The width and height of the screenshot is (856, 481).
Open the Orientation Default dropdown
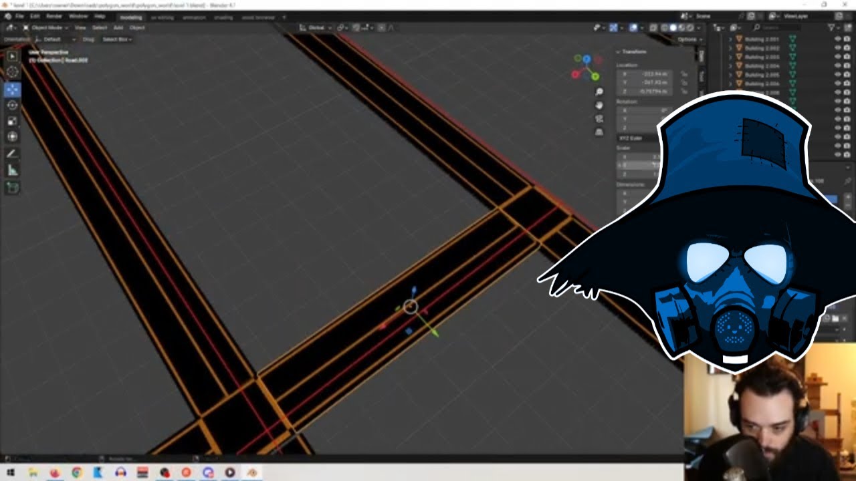click(x=55, y=39)
